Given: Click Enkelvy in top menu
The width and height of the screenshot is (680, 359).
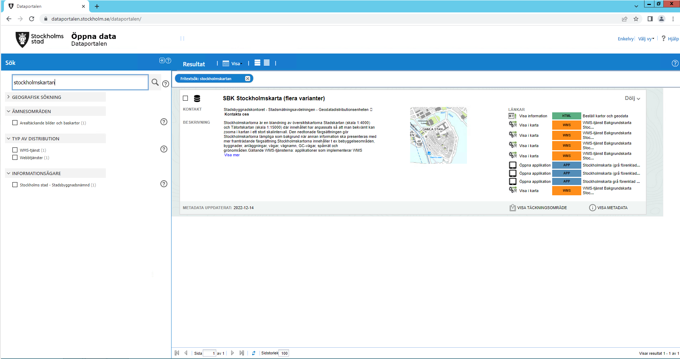Looking at the screenshot, I should click(x=625, y=39).
